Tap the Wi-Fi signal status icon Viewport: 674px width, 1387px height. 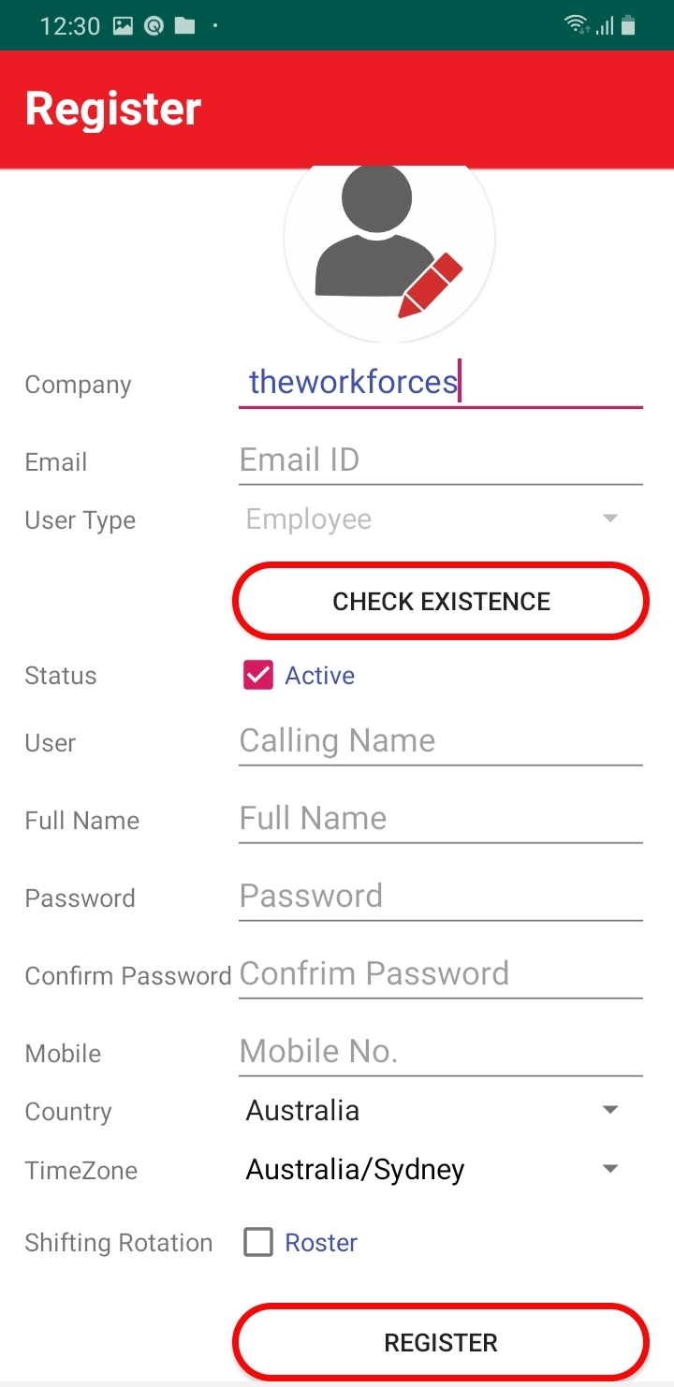[577, 26]
